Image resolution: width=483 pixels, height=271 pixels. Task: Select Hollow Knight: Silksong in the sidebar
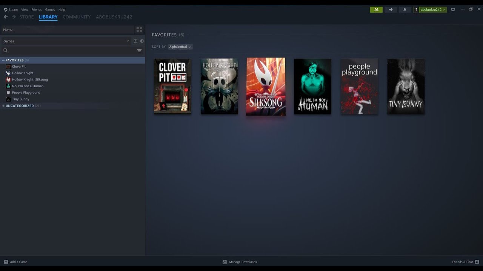pyautogui.click(x=30, y=79)
